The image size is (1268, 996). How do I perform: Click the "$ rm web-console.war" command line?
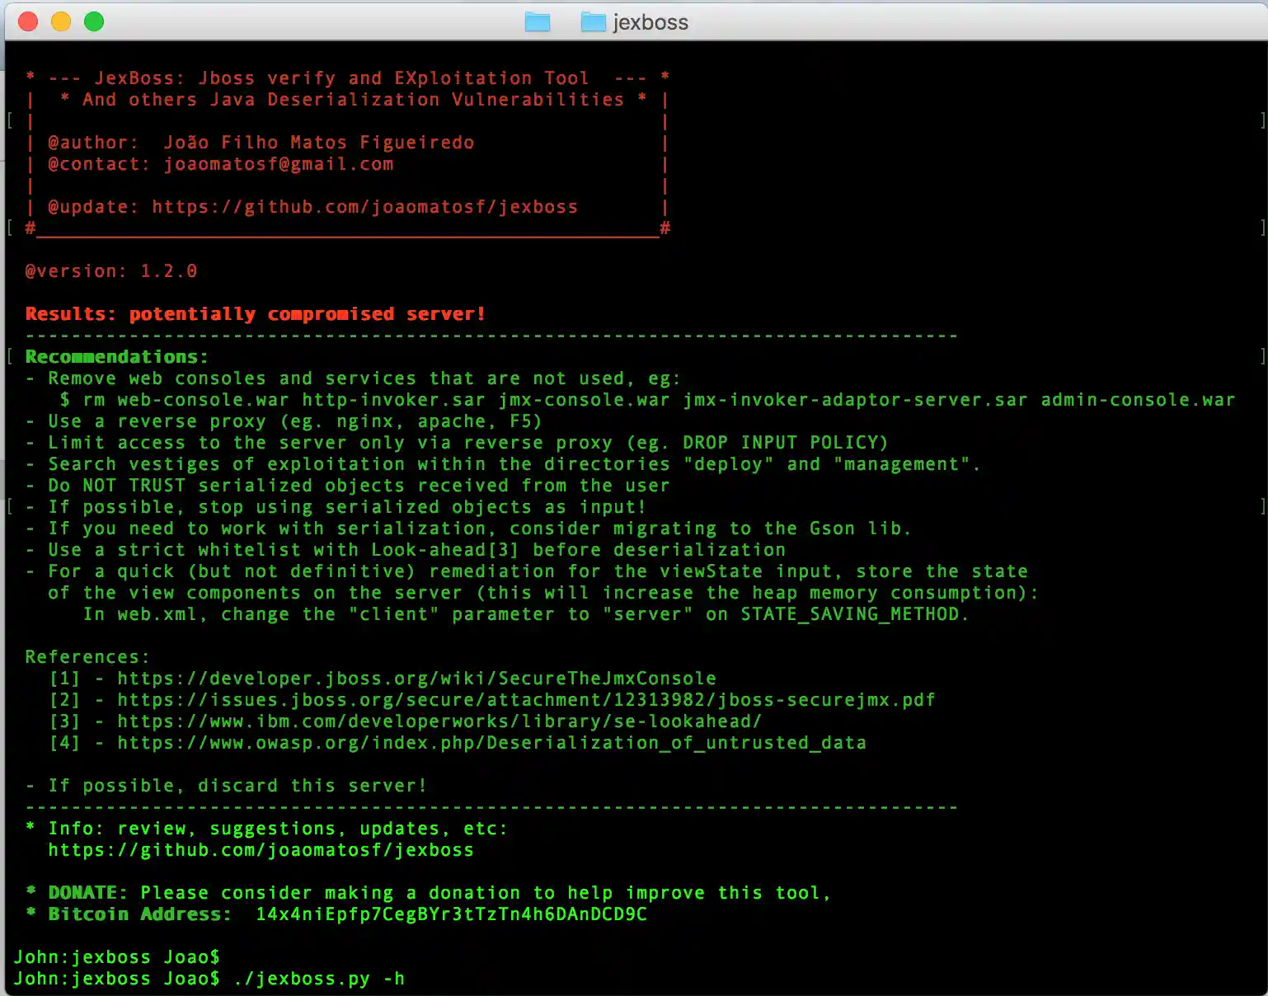click(x=647, y=400)
